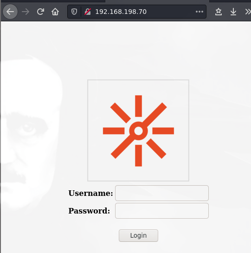This screenshot has width=251, height=253.
Task: Go back to the previous page
Action: pyautogui.click(x=10, y=12)
